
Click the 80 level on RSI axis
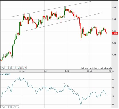click(x=113, y=79)
